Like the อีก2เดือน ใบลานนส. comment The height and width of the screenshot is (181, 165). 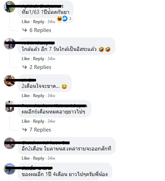[26, 158]
